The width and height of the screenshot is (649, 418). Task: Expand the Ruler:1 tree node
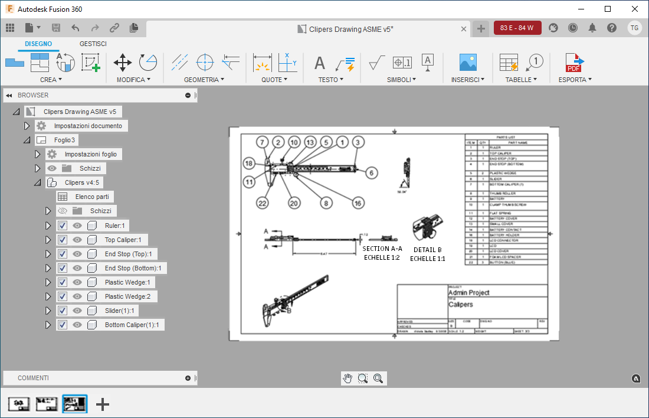[x=48, y=226]
